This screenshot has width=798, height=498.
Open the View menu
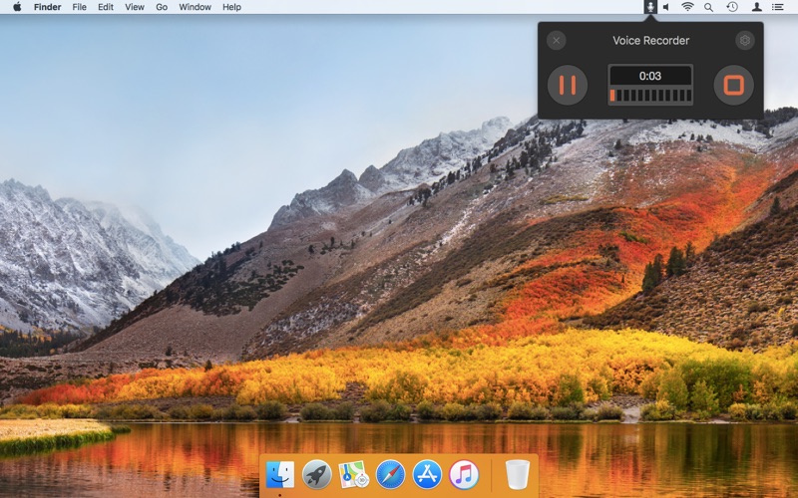[135, 7]
